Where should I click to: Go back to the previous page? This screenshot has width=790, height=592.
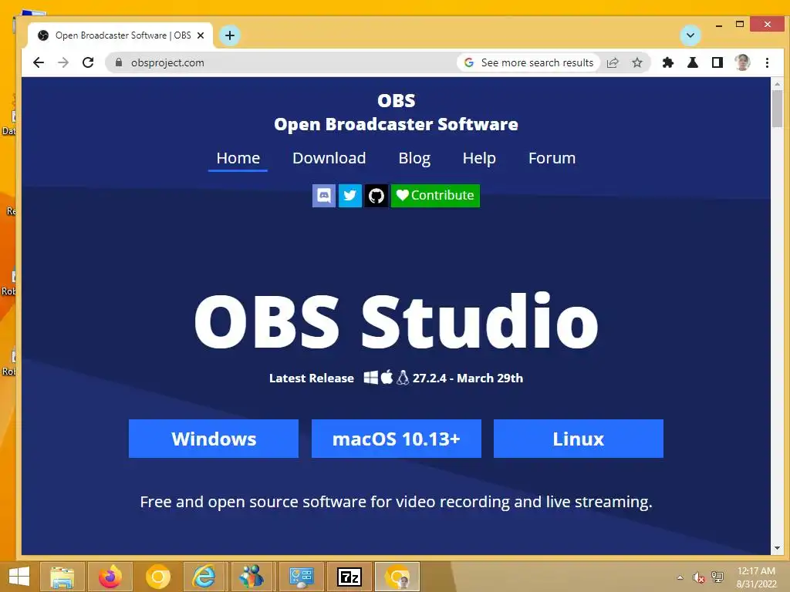(x=39, y=62)
